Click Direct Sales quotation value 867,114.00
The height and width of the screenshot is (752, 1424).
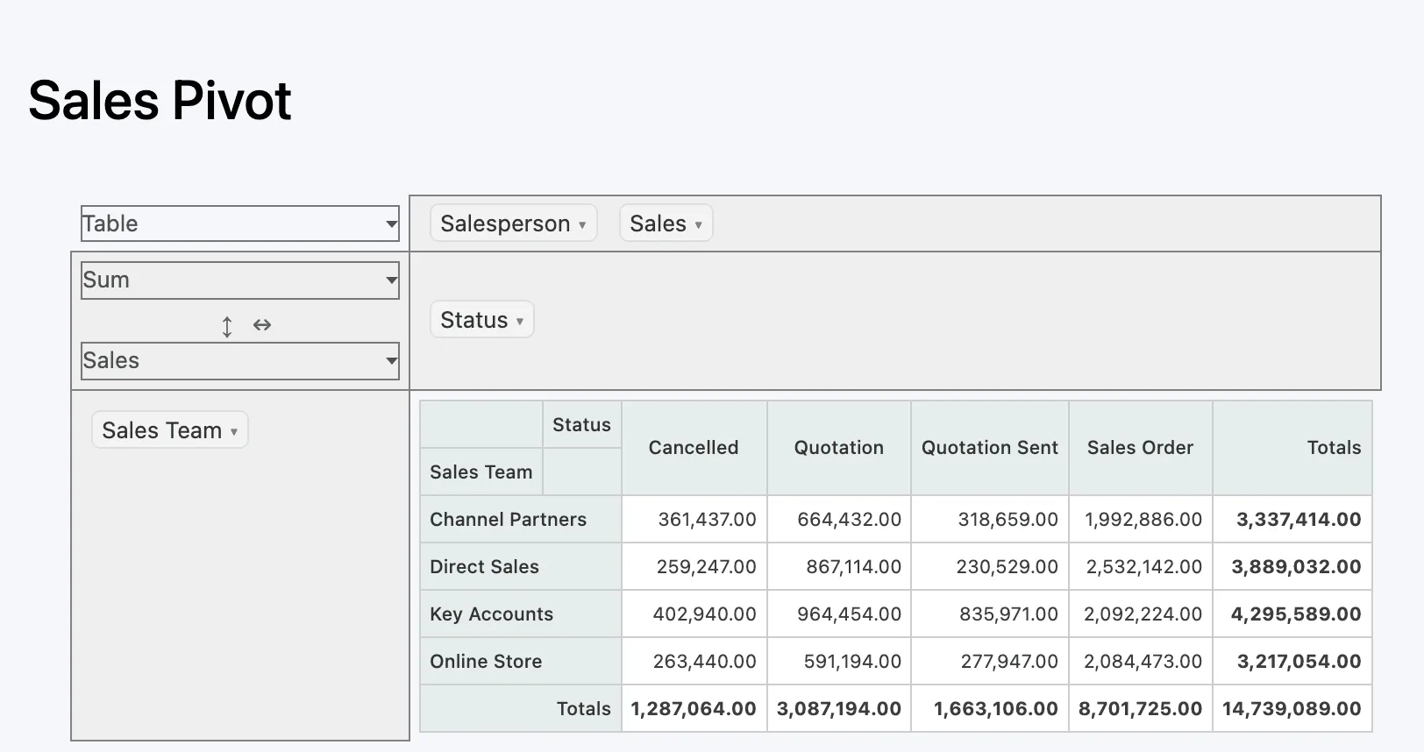[x=839, y=566]
